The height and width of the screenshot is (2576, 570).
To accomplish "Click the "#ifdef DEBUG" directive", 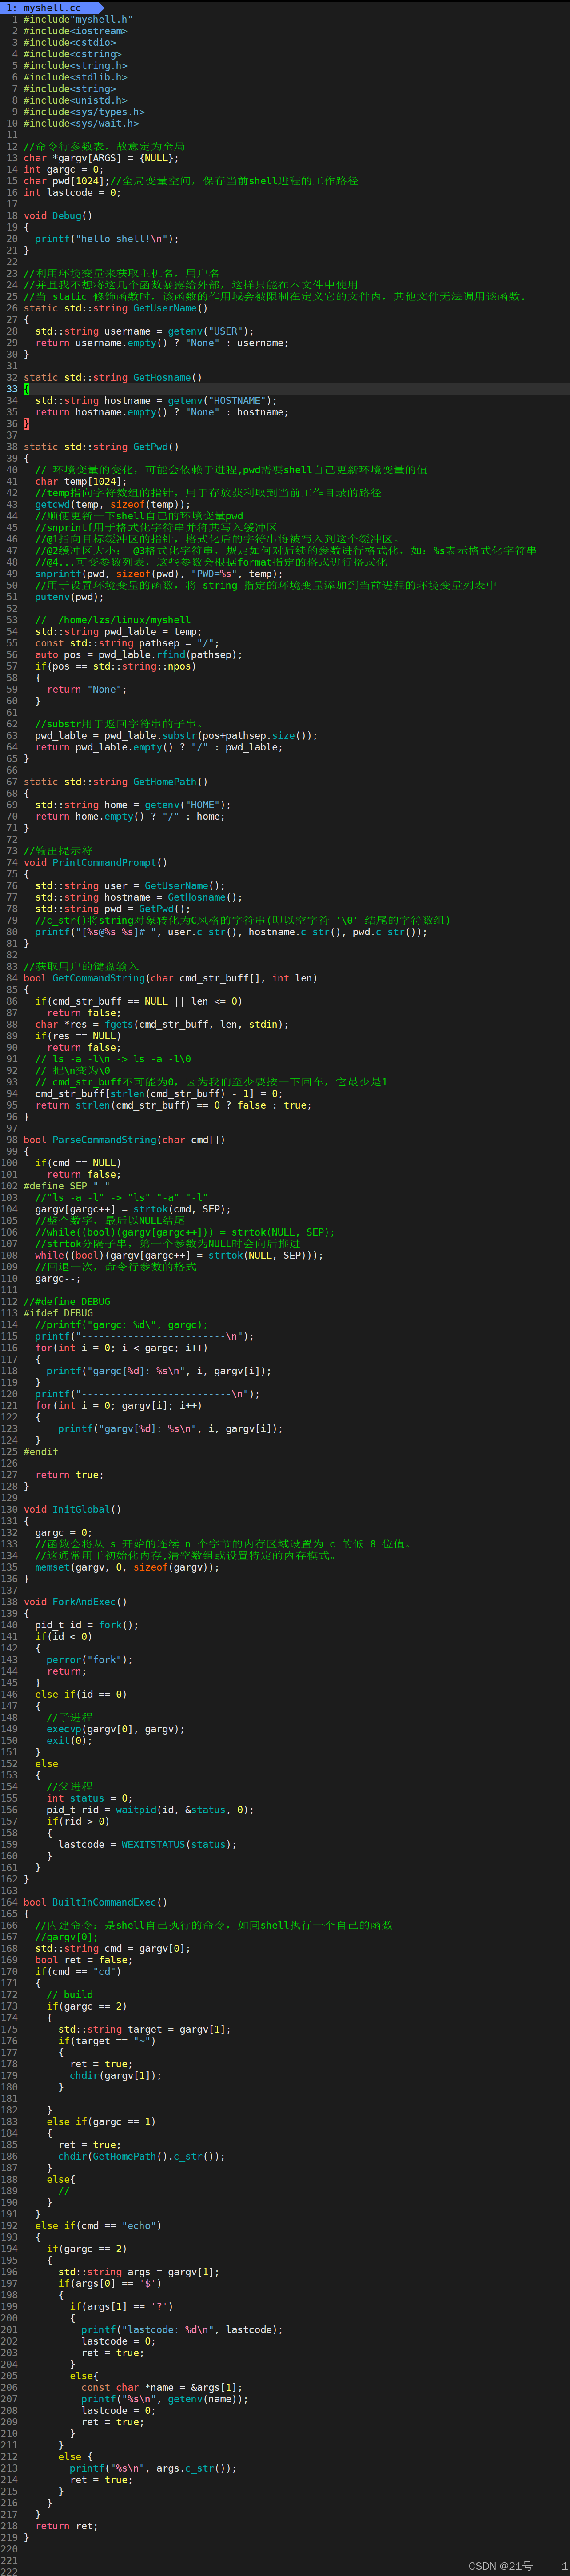I will click(58, 1313).
